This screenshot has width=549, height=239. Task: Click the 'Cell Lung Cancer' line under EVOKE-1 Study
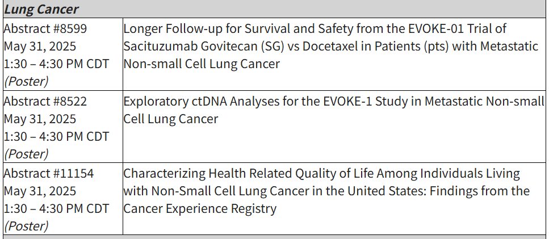(170, 119)
